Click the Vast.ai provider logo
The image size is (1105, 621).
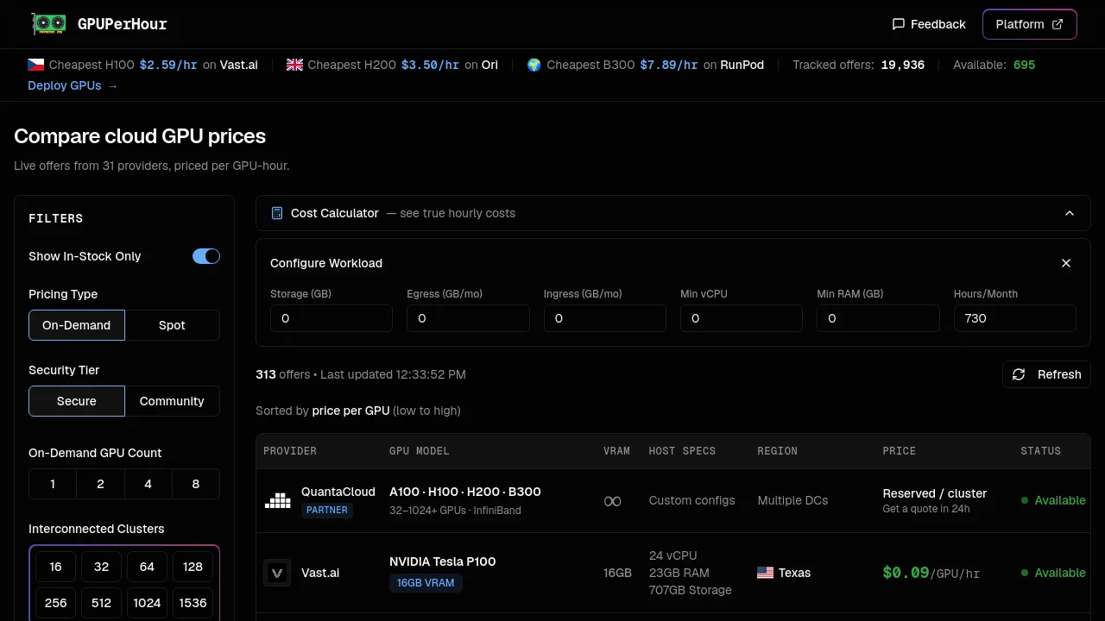(277, 573)
